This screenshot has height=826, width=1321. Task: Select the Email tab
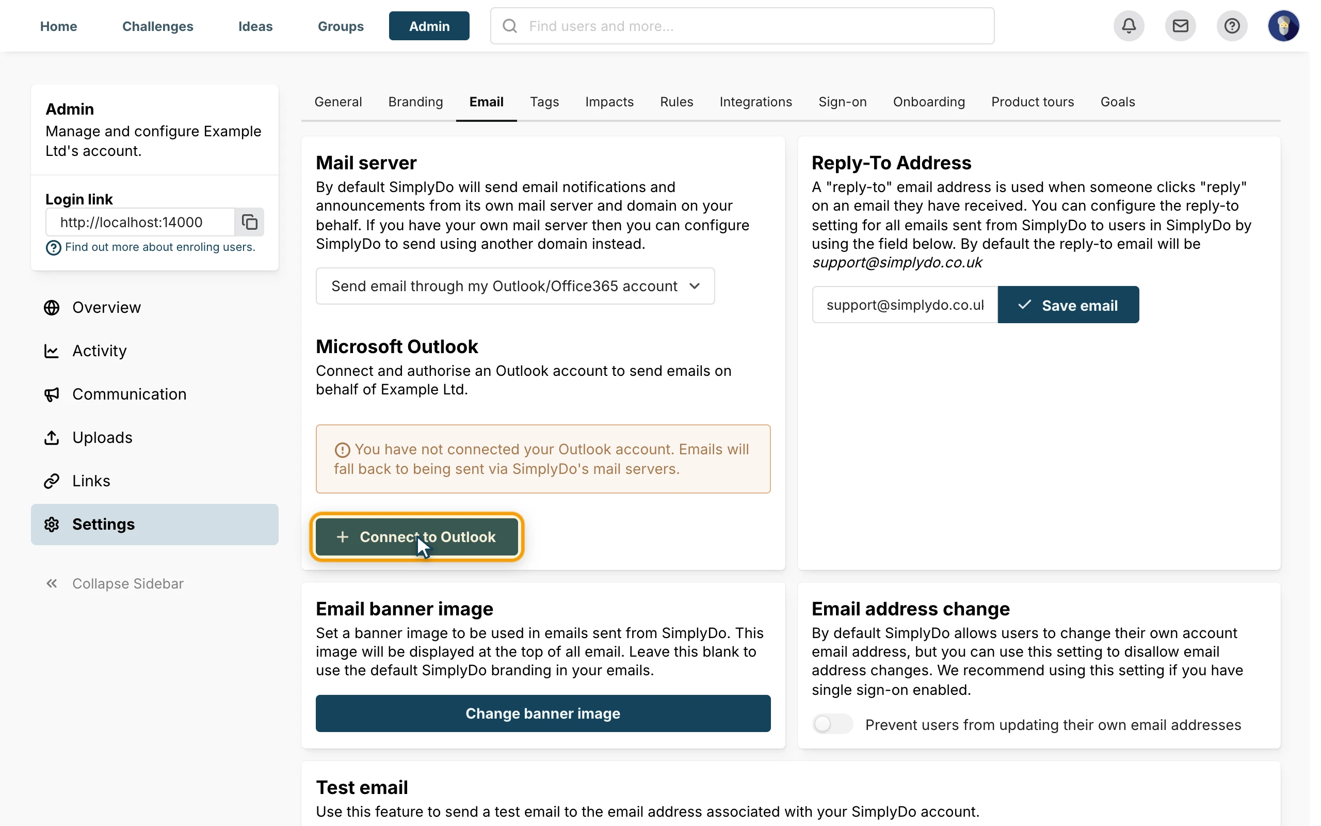tap(487, 102)
